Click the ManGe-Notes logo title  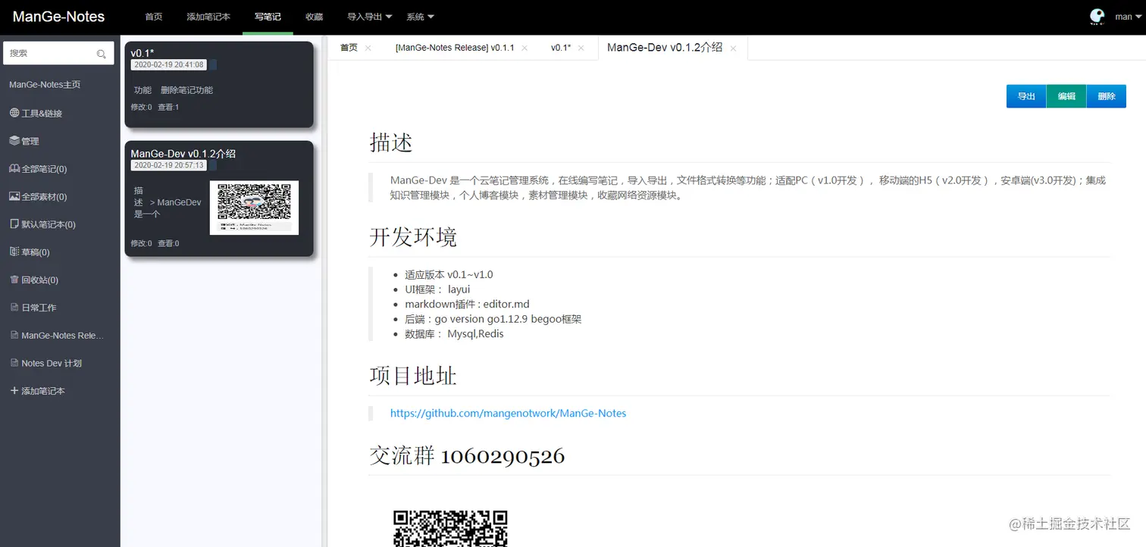(x=58, y=17)
